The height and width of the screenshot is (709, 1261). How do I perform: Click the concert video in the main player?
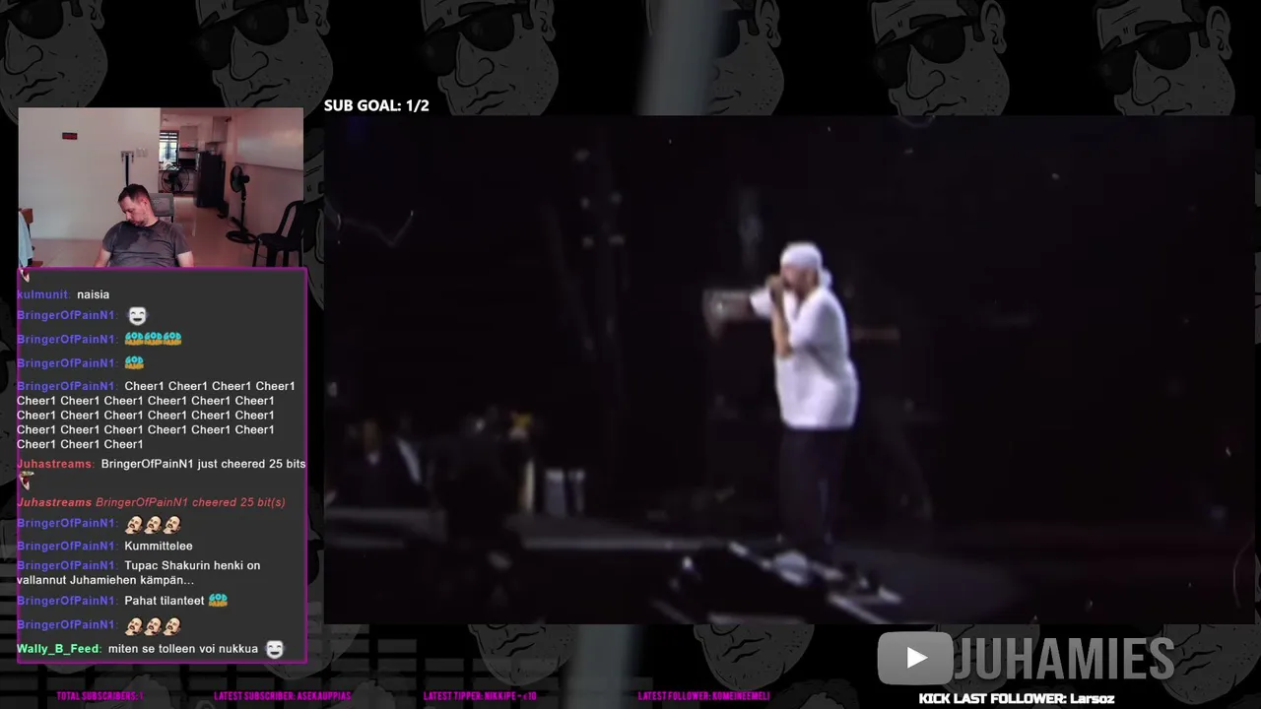tap(789, 370)
